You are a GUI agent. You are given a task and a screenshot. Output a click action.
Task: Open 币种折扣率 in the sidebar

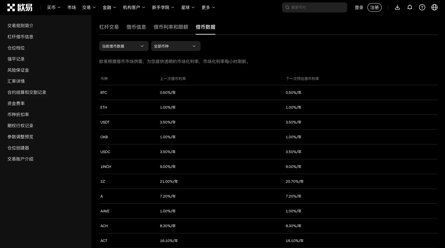click(18, 114)
